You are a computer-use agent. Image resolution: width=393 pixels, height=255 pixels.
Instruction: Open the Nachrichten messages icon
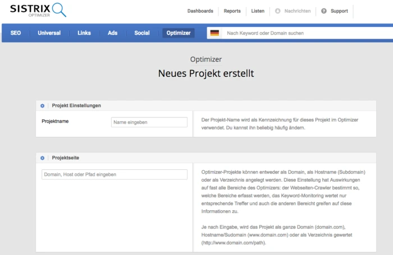(x=278, y=11)
